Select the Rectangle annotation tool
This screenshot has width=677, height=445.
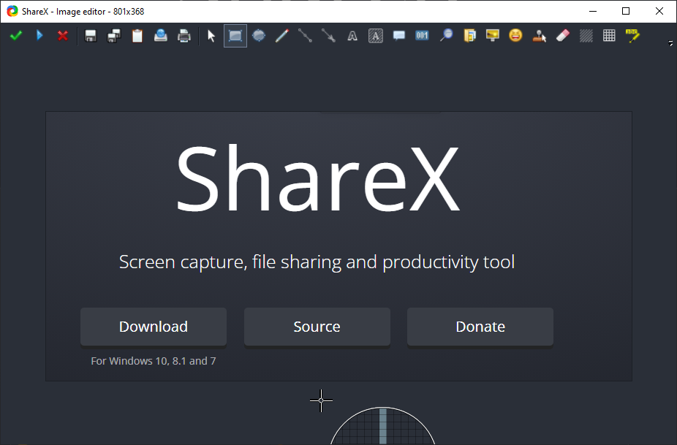(235, 35)
